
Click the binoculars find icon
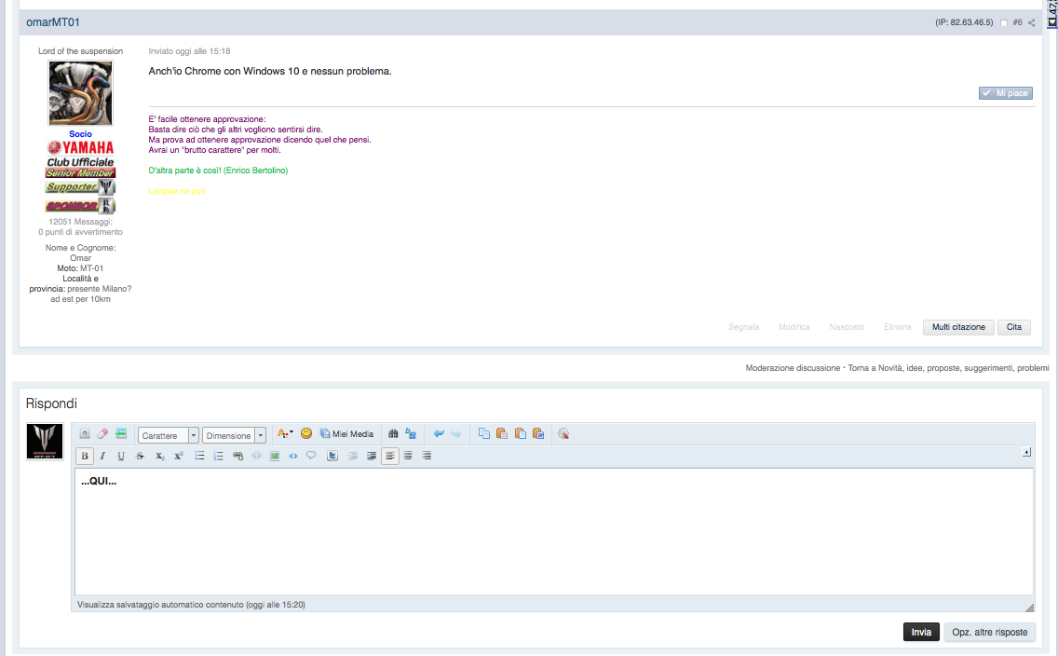(393, 434)
